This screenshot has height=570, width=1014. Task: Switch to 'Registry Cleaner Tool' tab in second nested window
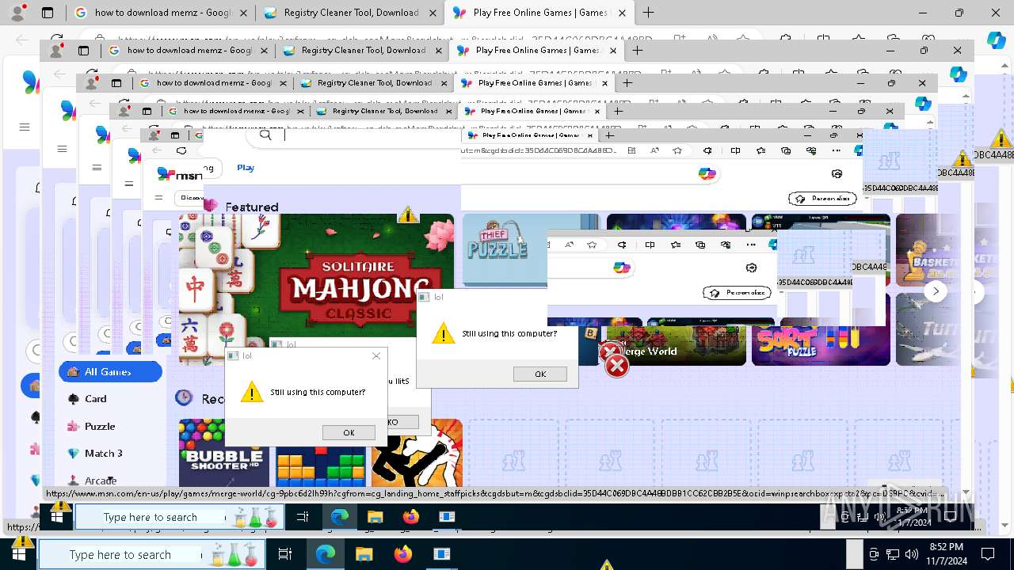pyautogui.click(x=363, y=51)
